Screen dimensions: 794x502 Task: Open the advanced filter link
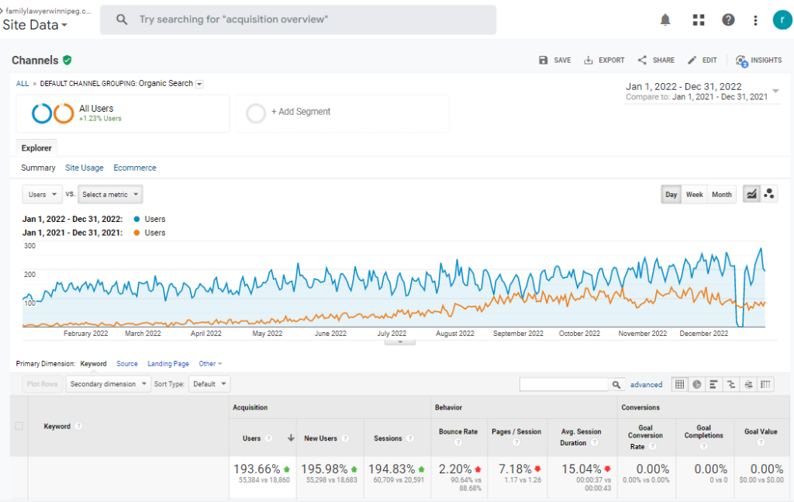tap(646, 384)
